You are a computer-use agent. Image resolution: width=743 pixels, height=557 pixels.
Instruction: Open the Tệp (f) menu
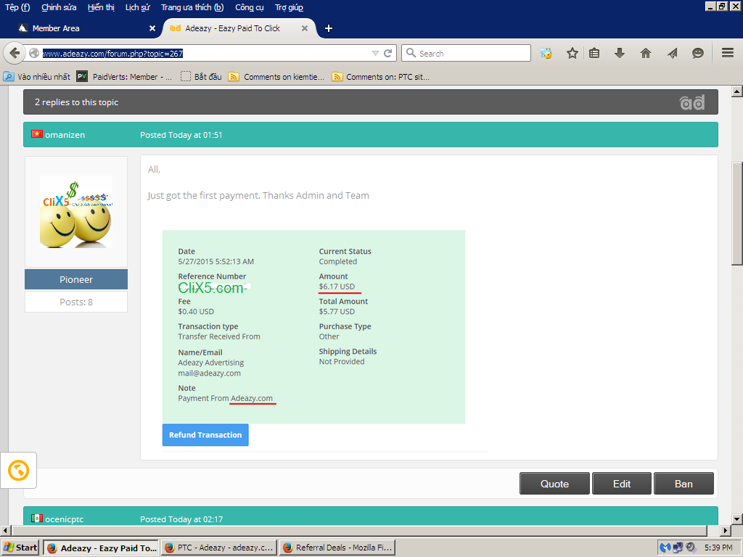(17, 7)
